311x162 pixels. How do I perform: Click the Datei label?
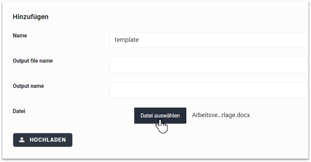pos(19,111)
